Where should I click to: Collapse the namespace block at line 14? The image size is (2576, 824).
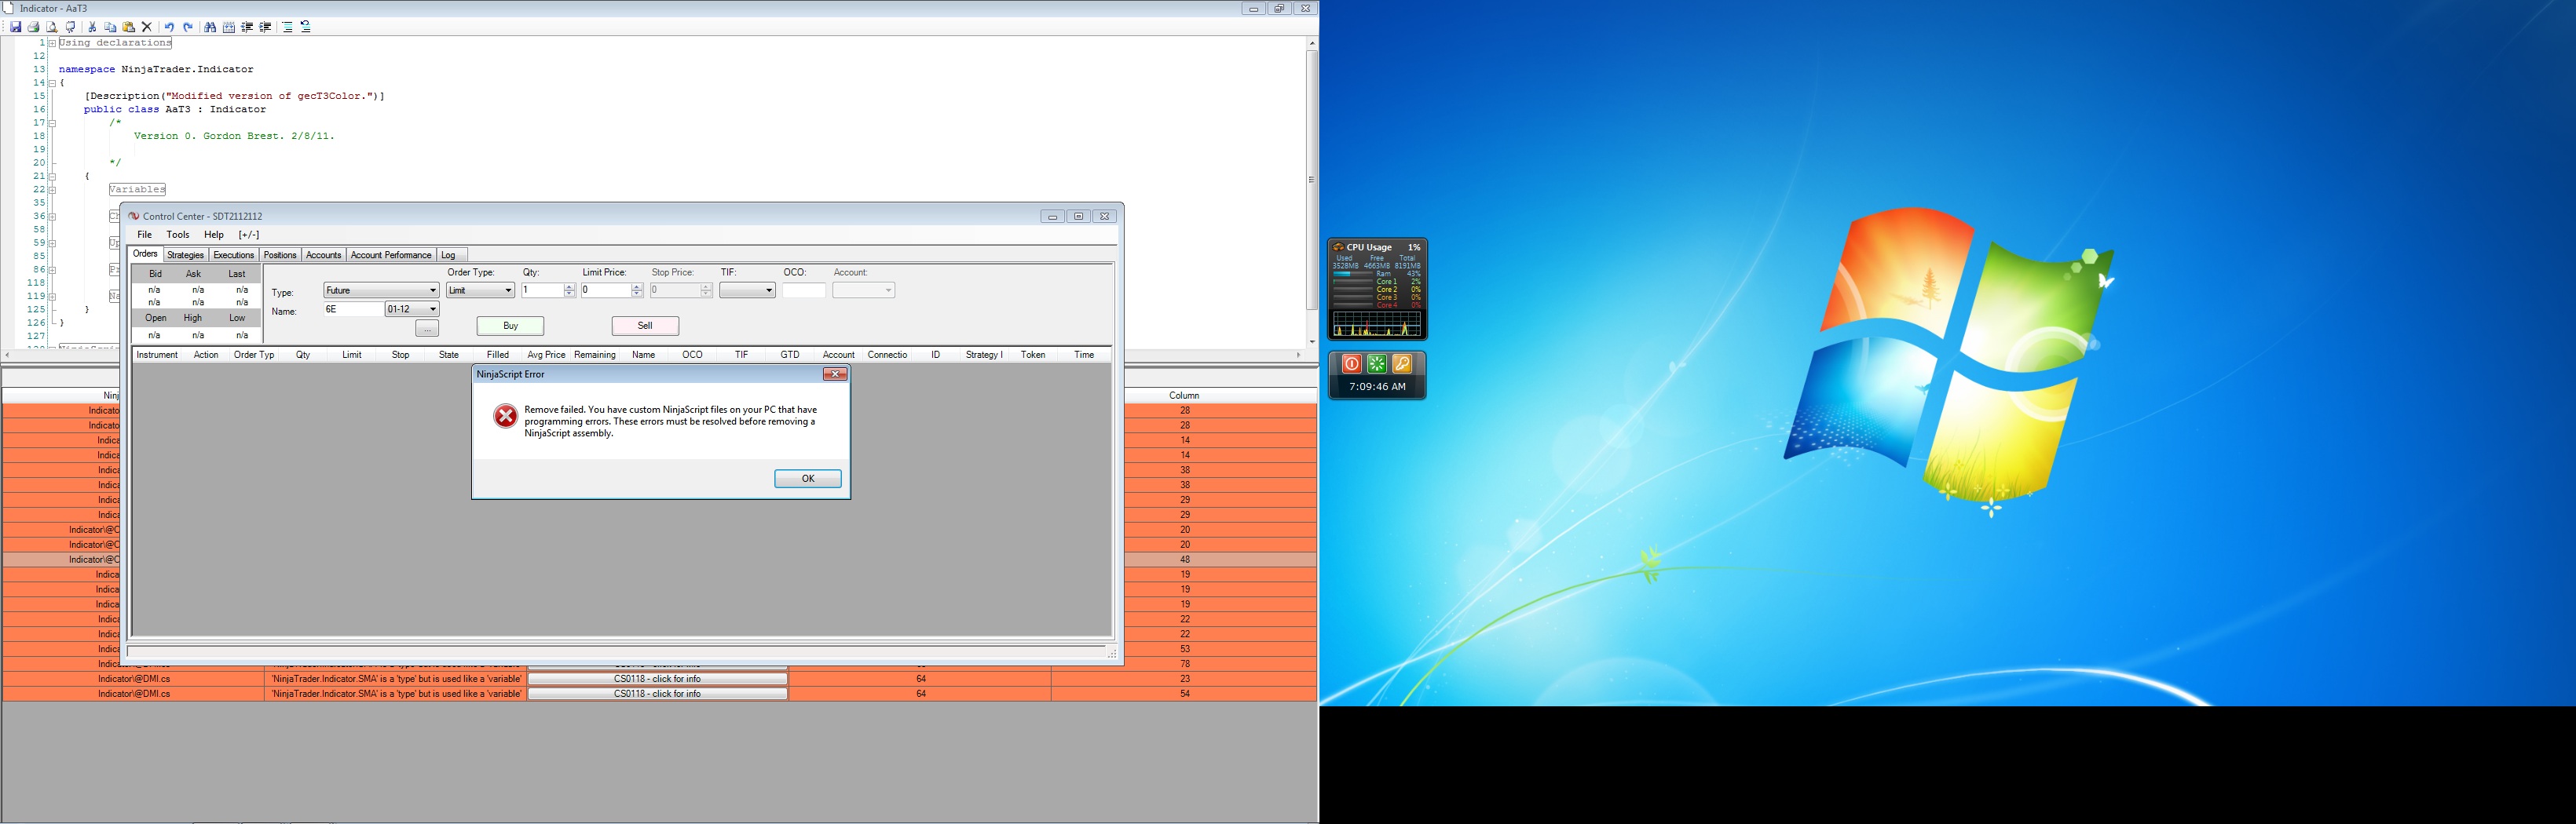52,83
